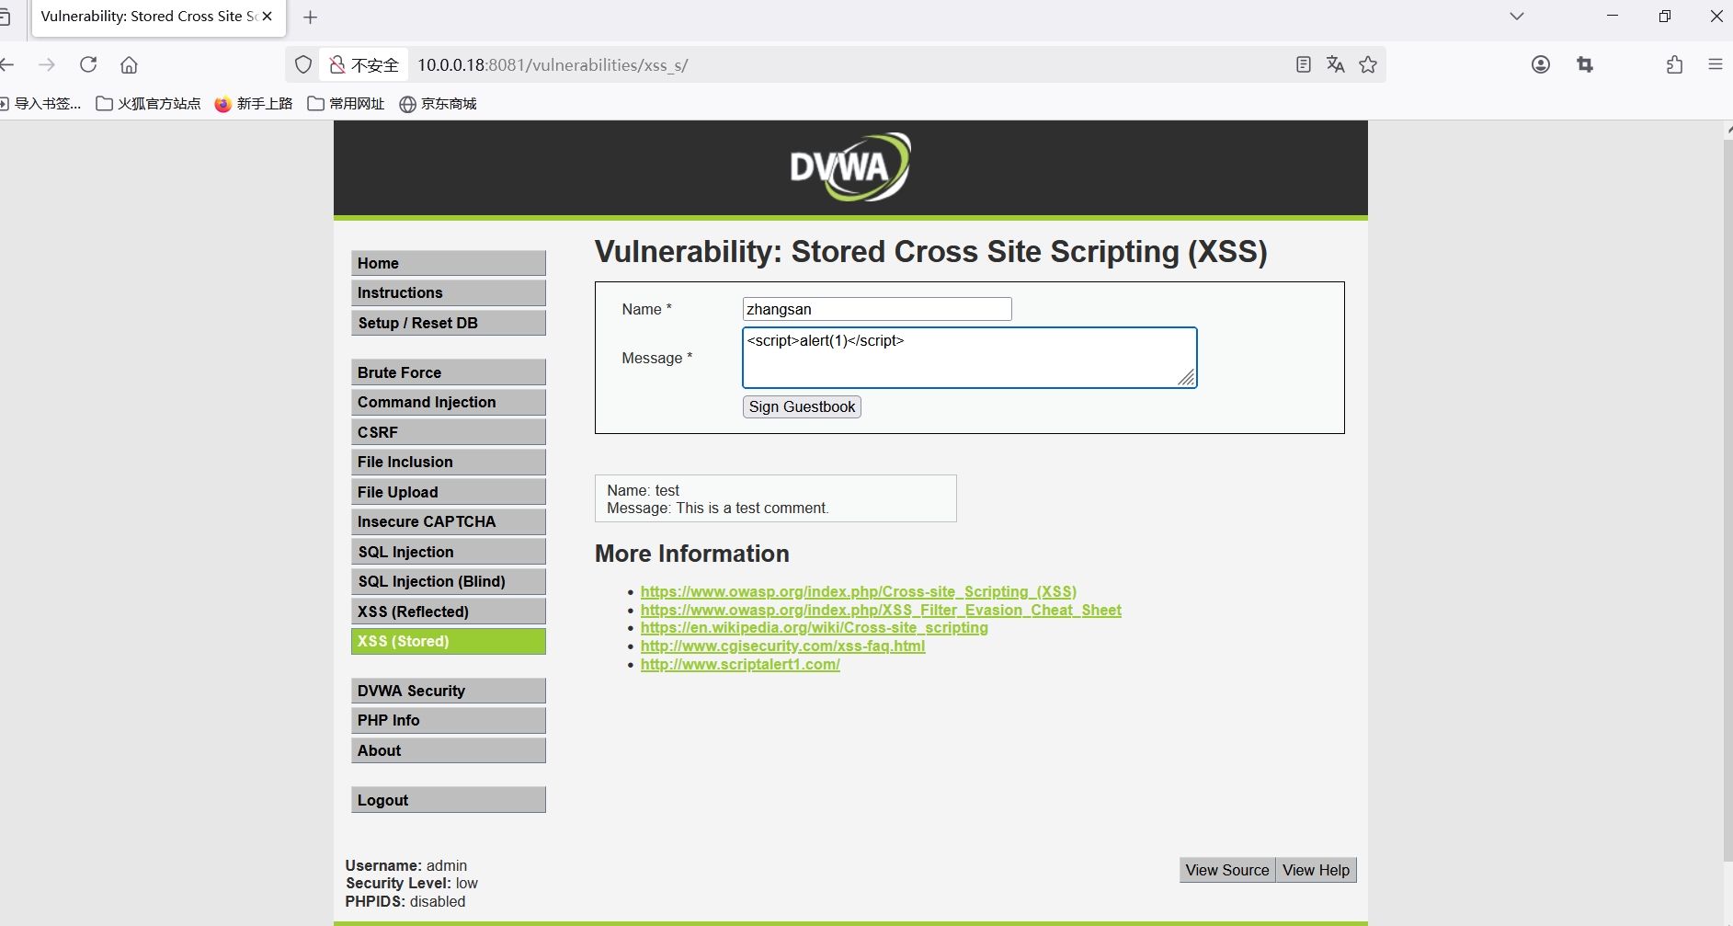Click the Name input field
1733x926 pixels.
tap(877, 309)
